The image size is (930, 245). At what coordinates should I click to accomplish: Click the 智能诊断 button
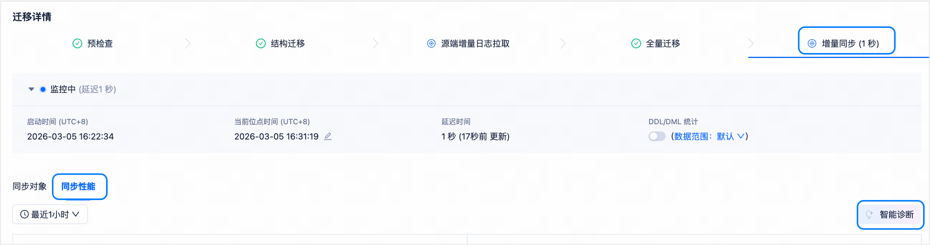click(890, 214)
